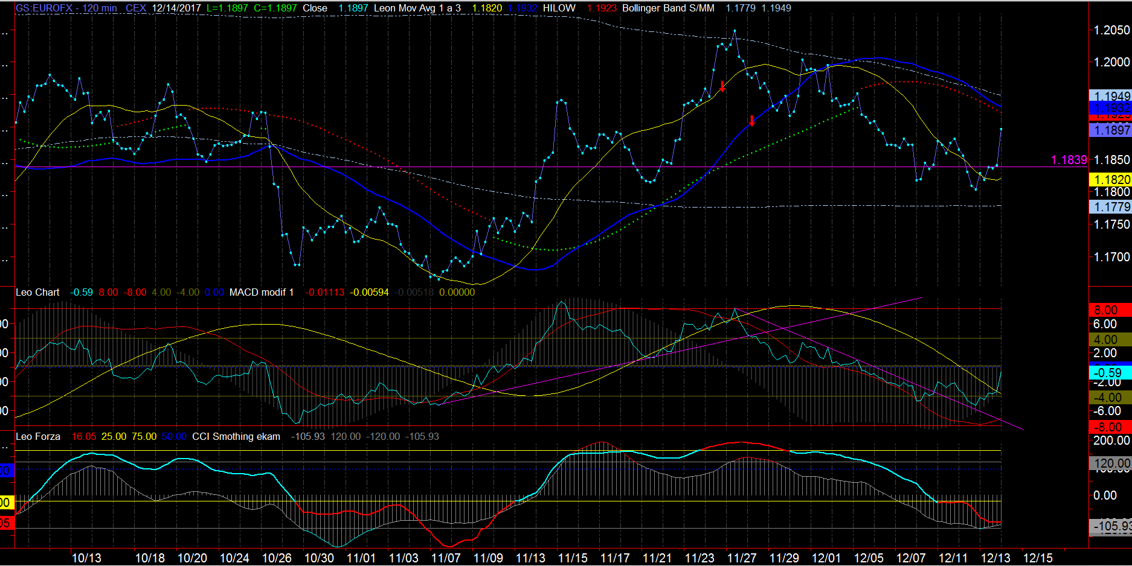
Task: Click the cyan -0.59 tag on the Leo Chart axis
Action: pyautogui.click(x=1111, y=373)
